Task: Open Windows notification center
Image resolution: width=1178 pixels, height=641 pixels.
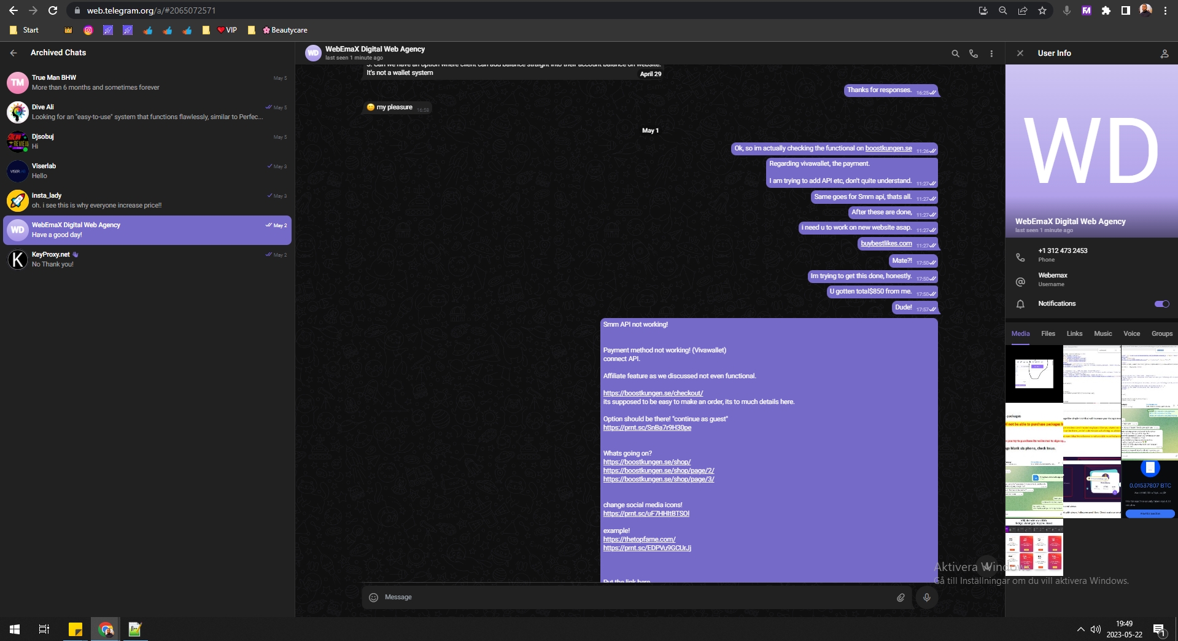Action: pyautogui.click(x=1159, y=630)
